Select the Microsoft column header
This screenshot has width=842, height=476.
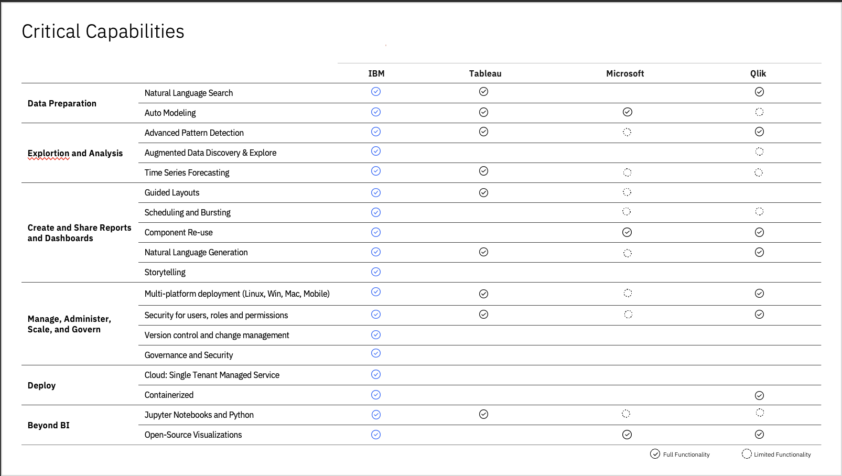[625, 74]
